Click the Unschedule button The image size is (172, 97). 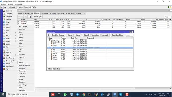[95, 35]
